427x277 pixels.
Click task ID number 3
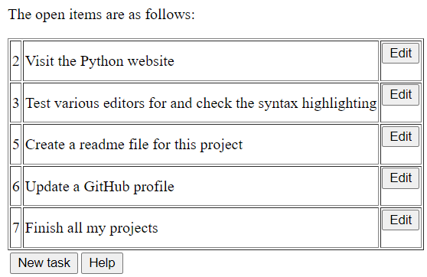point(16,103)
